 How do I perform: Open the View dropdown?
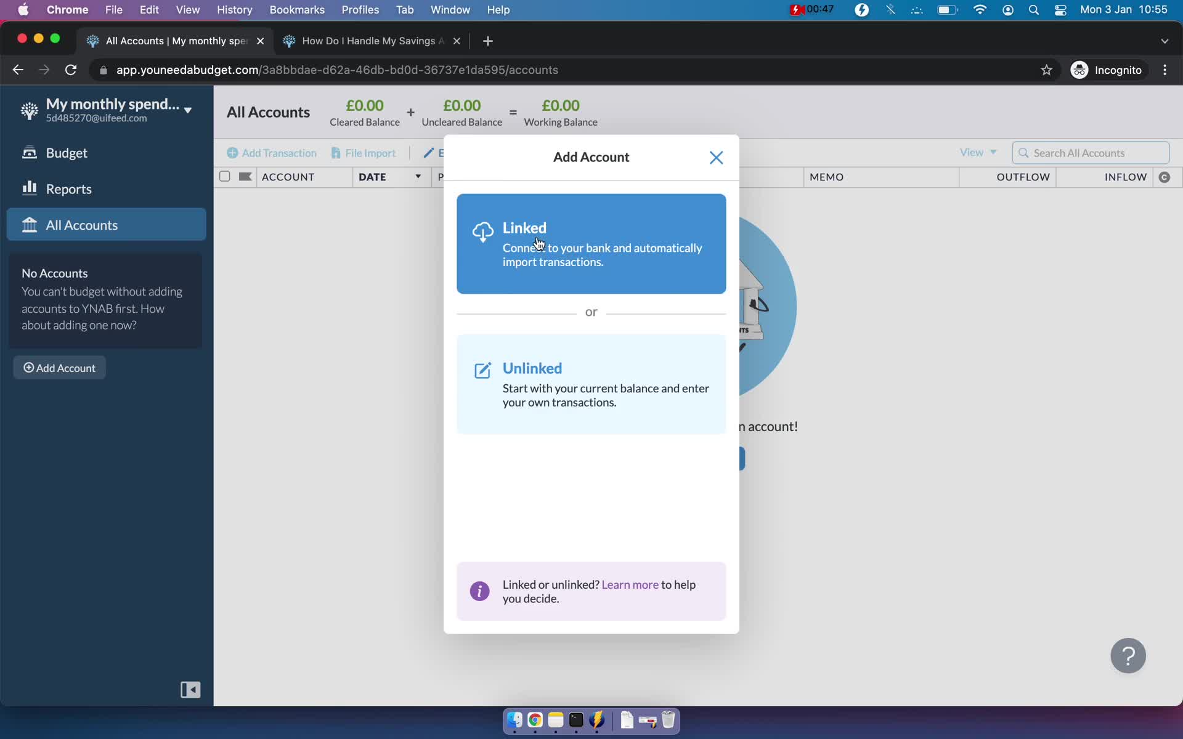click(978, 152)
